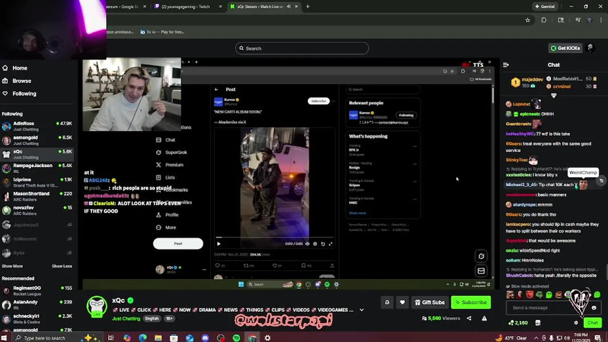Open AsianAndy recommended channel
This screenshot has width=608, height=342.
click(x=37, y=304)
